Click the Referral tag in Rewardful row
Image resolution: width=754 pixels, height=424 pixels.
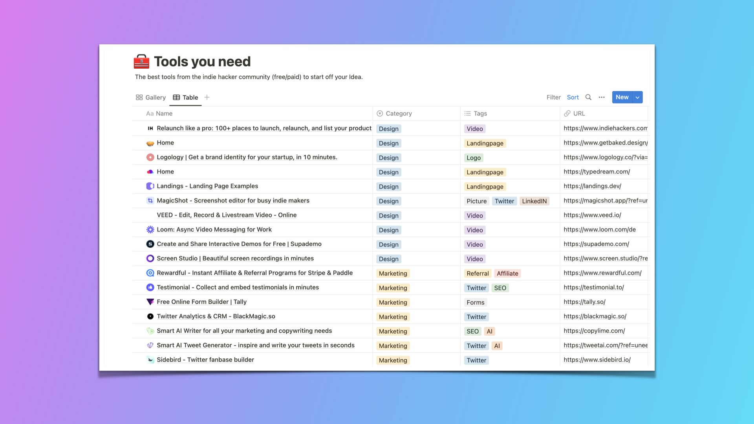[x=478, y=273]
